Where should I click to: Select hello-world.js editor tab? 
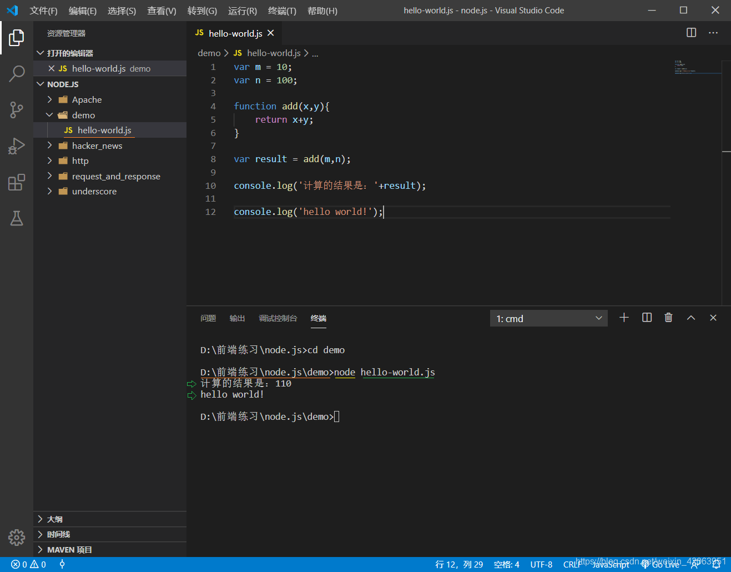point(235,33)
